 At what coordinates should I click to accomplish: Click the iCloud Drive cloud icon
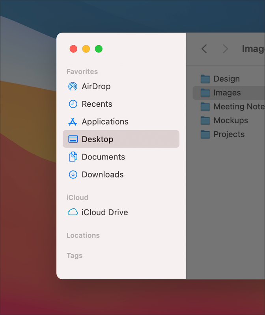73,212
